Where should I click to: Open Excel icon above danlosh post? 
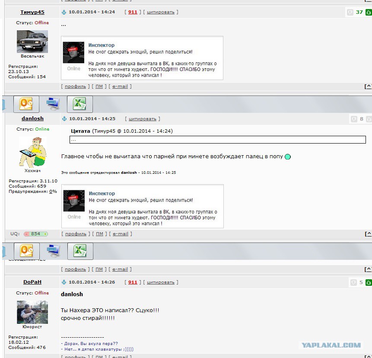(79, 104)
